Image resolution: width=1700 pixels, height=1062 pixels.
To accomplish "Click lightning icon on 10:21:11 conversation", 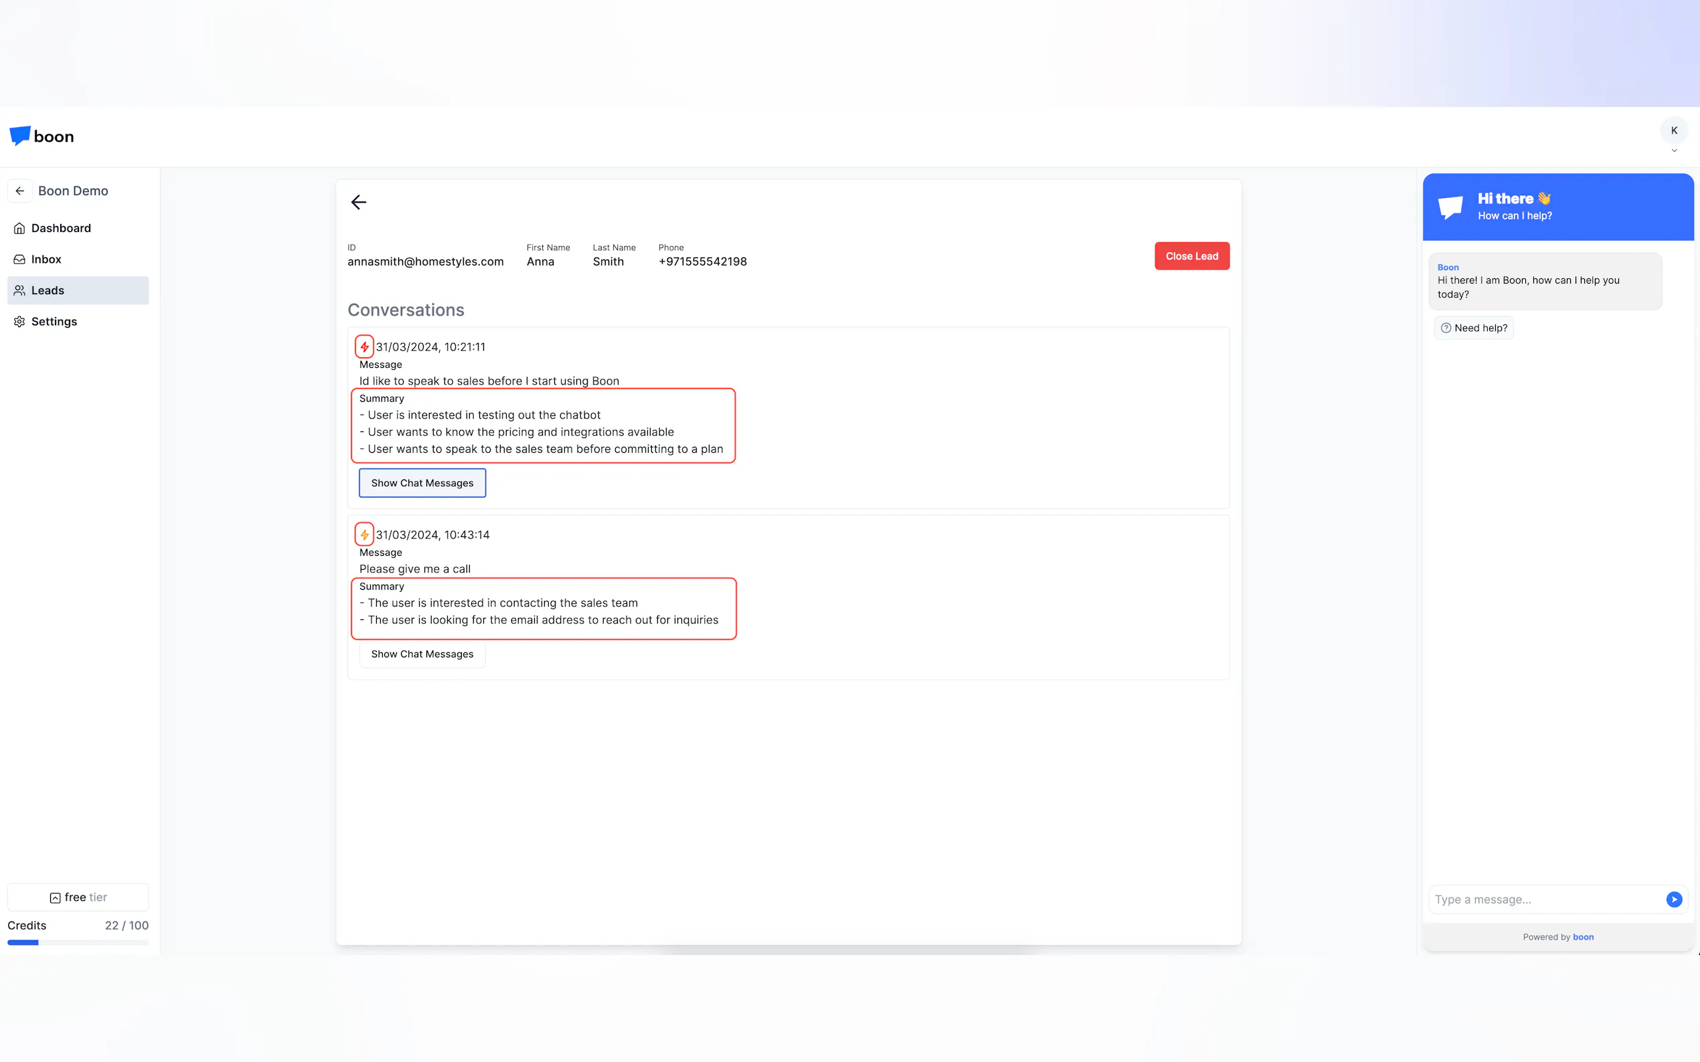I will click(x=364, y=347).
